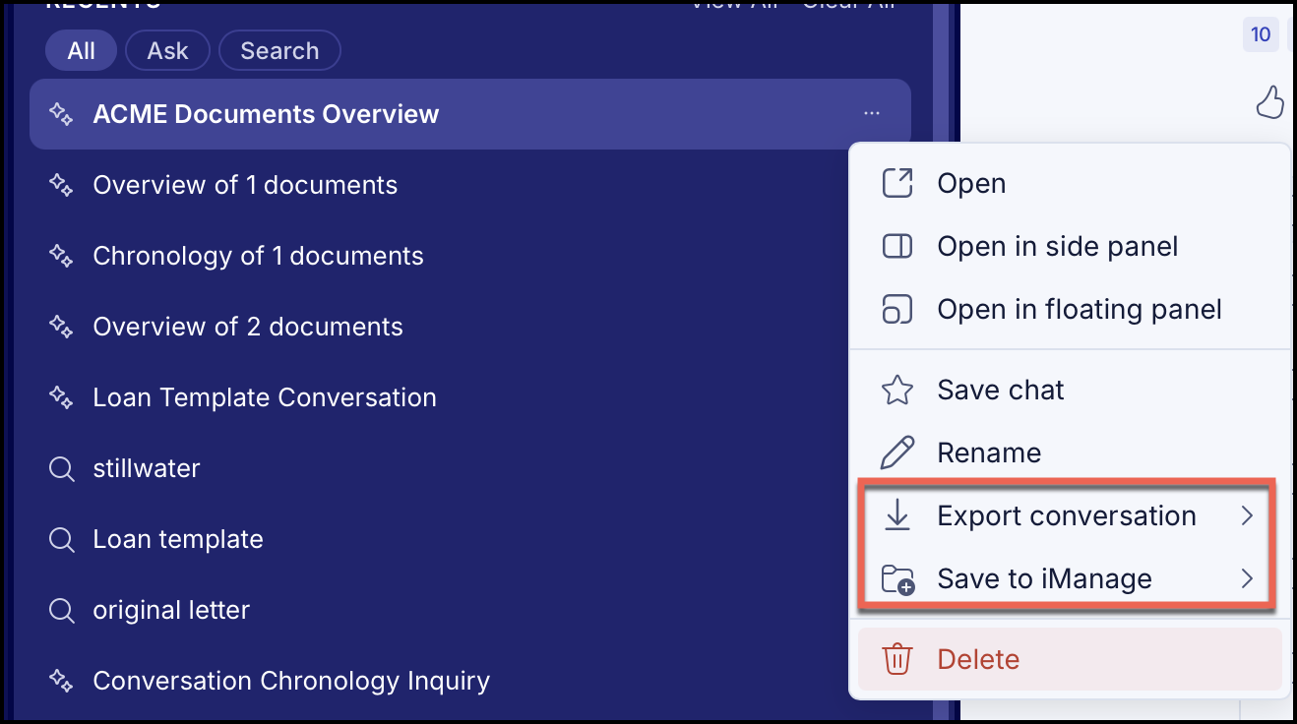Screen dimensions: 1297x724
Task: Open the ellipsis menu for ACME Documents Overview
Action: 871,114
